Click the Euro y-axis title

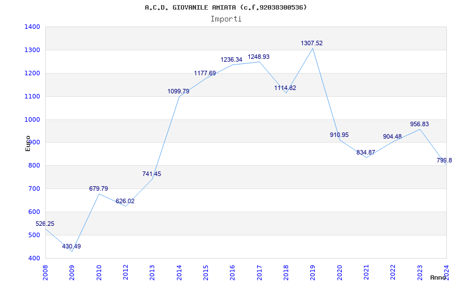(28, 143)
